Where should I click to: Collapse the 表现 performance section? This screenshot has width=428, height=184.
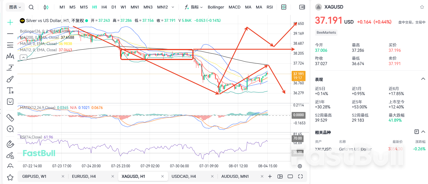tap(423, 79)
